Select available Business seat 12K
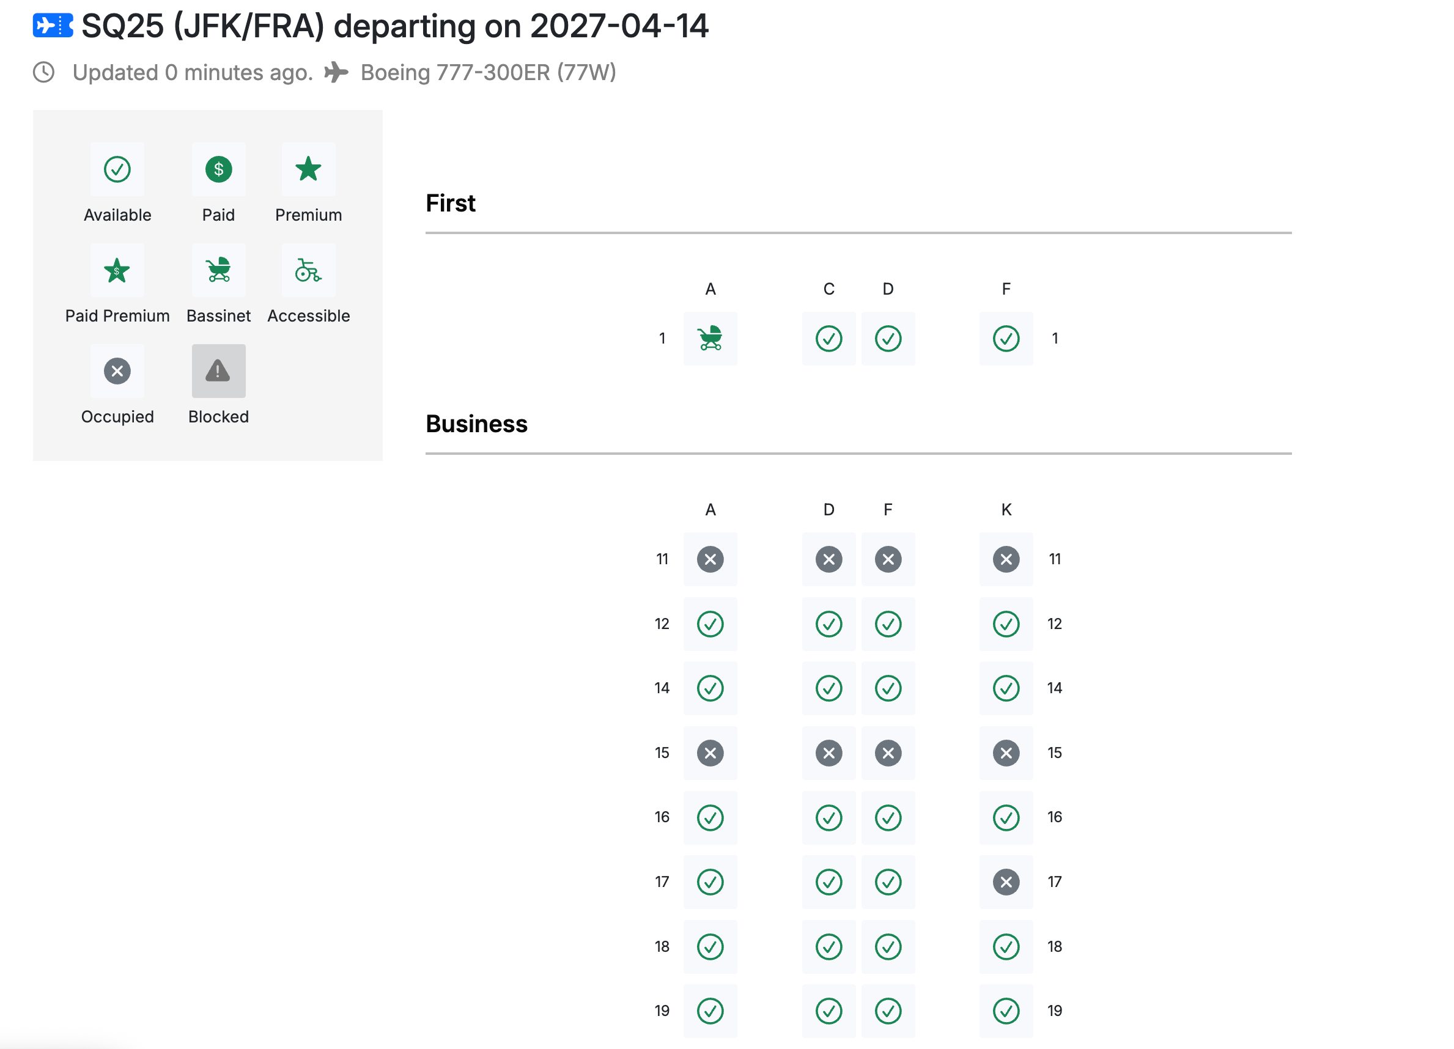The height and width of the screenshot is (1049, 1454). pos(1006,624)
